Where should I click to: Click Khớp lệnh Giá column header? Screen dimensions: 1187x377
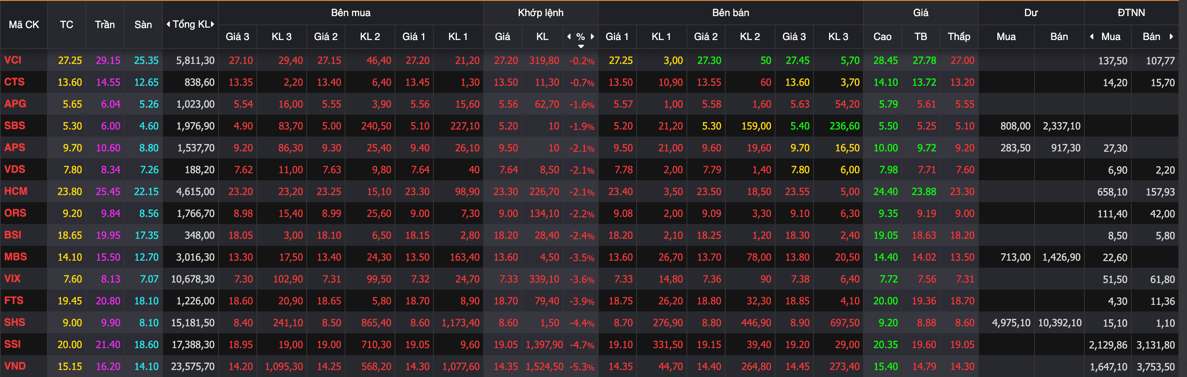[x=502, y=36]
